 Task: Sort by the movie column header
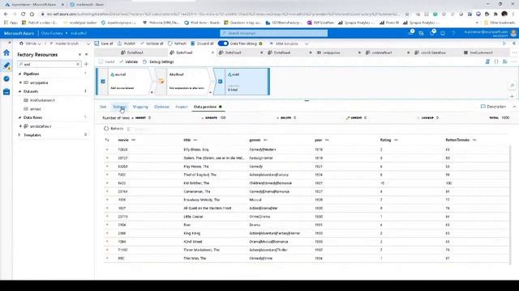123,140
